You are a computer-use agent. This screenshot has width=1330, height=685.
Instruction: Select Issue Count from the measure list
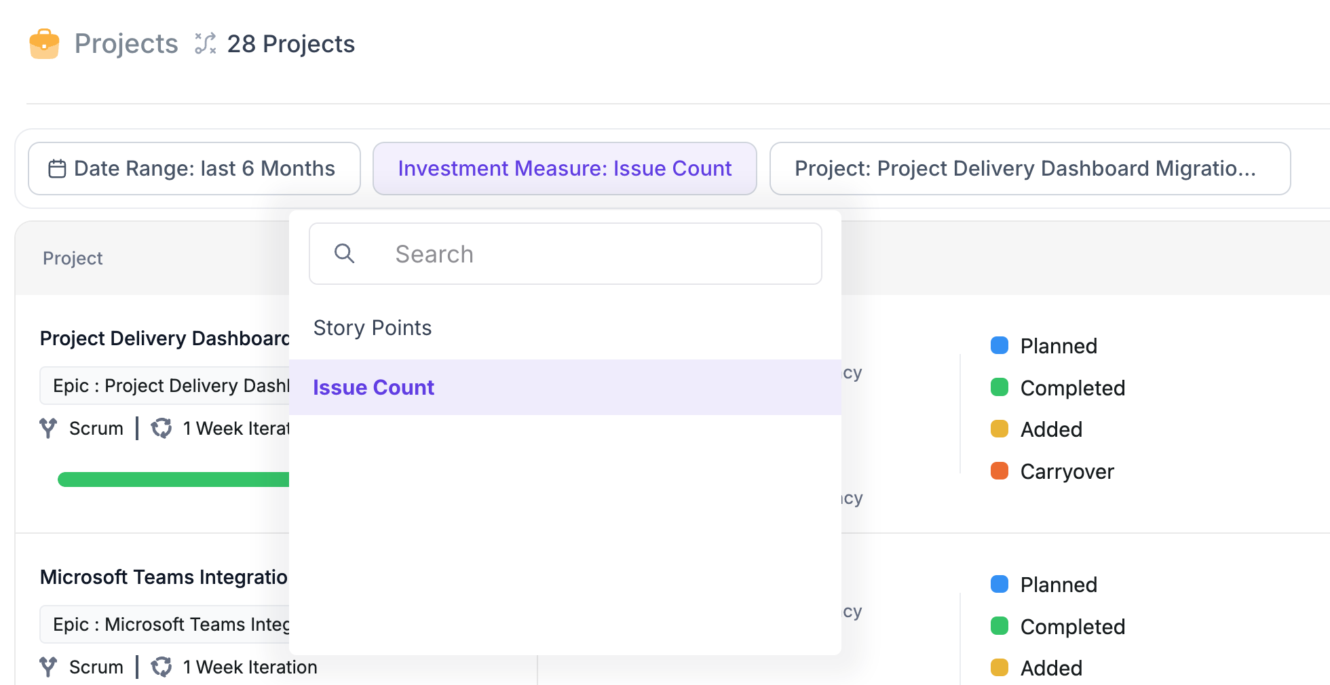(x=565, y=387)
